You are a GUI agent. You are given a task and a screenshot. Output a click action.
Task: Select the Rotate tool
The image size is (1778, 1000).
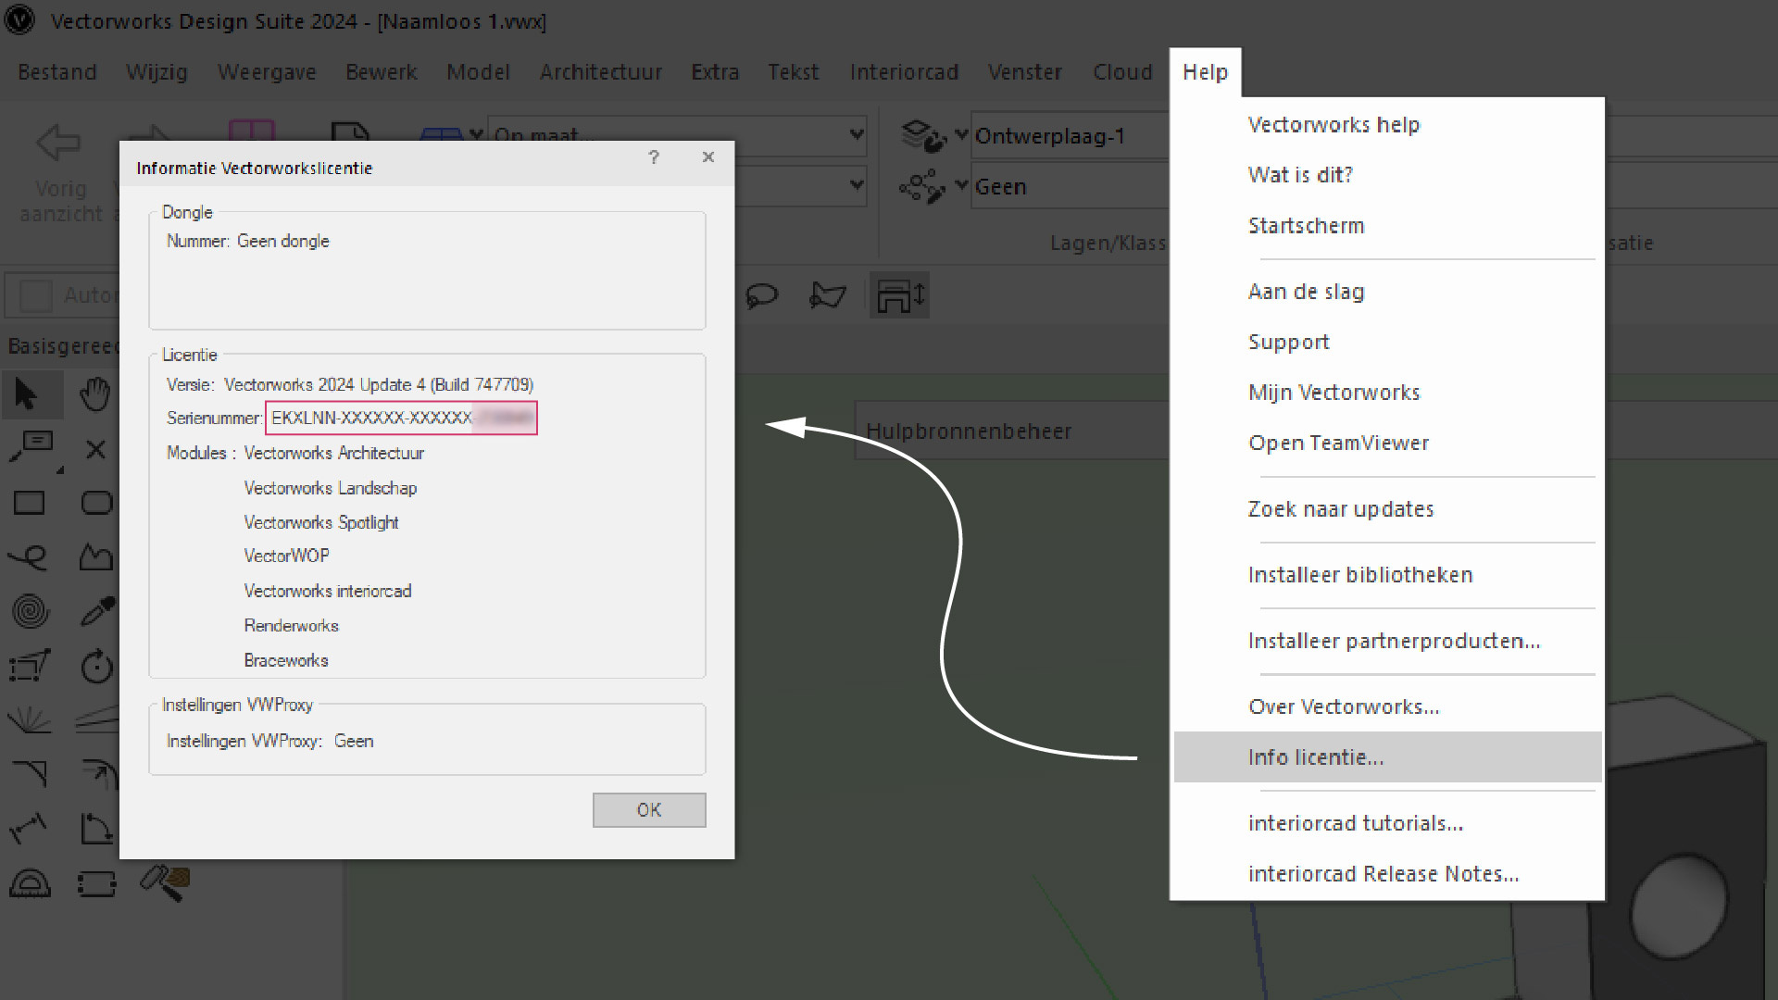(96, 666)
